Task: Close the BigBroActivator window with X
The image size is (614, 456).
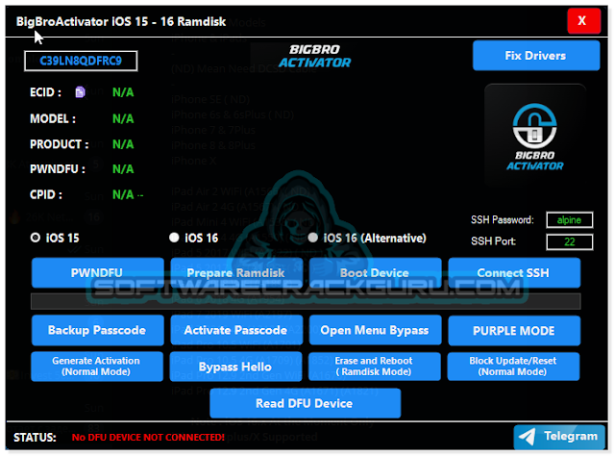Action: (x=583, y=21)
